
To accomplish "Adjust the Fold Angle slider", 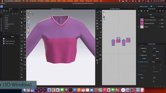I will pos(157,72).
